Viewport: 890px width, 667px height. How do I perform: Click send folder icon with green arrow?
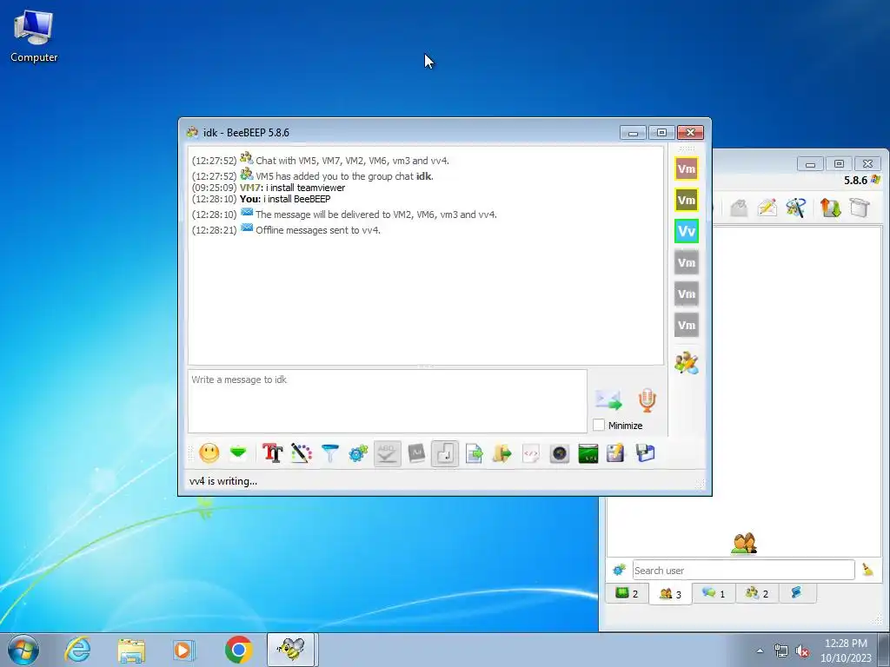[x=501, y=453]
